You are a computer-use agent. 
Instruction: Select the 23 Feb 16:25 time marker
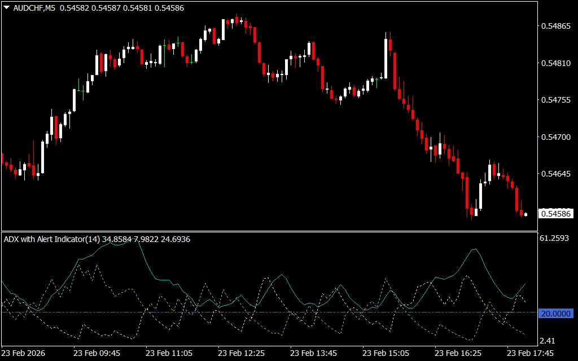tap(458, 353)
